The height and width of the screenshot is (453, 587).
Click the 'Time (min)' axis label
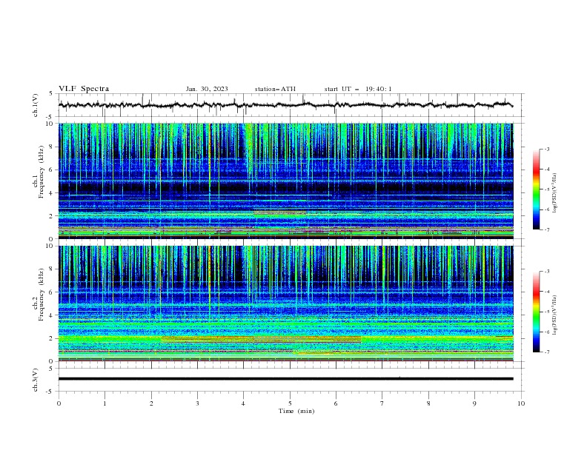296,411
